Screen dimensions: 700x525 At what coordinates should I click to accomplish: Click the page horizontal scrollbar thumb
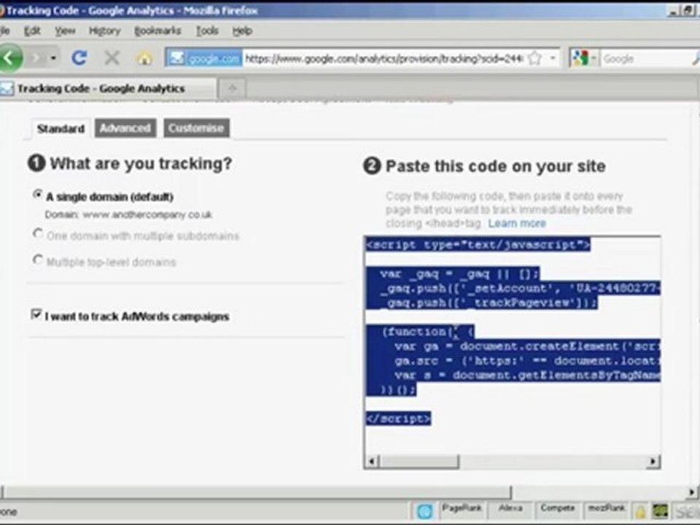pos(256,492)
